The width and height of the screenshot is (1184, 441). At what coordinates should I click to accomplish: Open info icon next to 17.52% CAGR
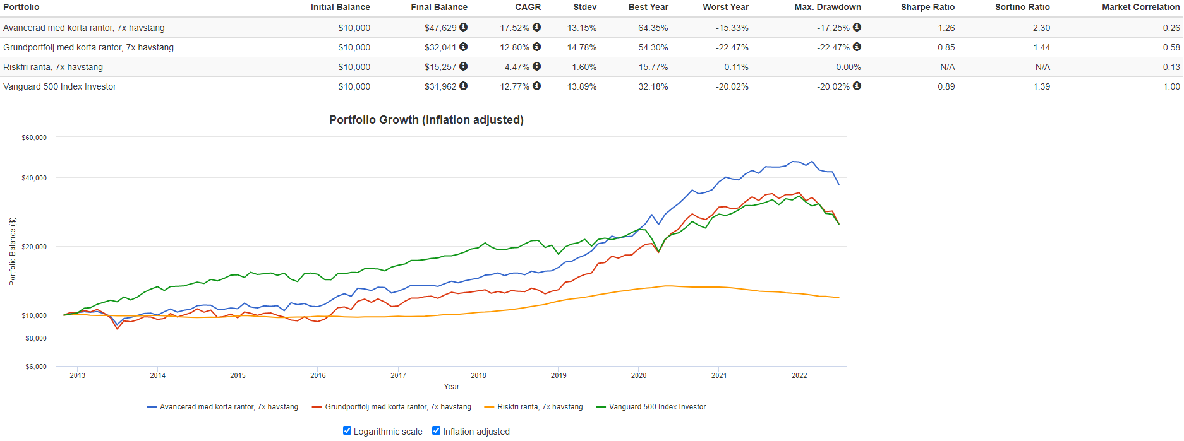pos(536,27)
